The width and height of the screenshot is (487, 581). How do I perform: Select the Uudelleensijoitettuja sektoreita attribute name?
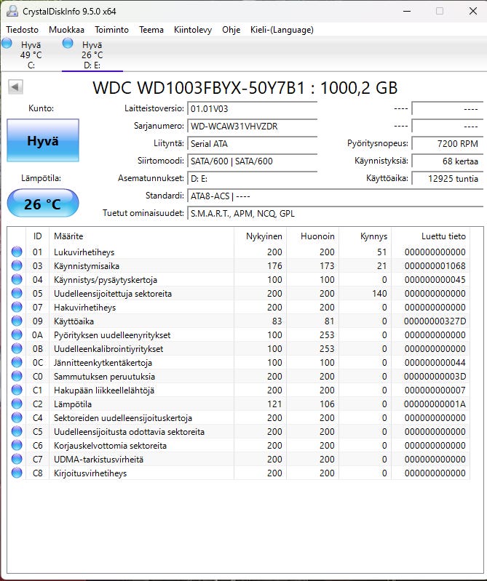click(113, 294)
